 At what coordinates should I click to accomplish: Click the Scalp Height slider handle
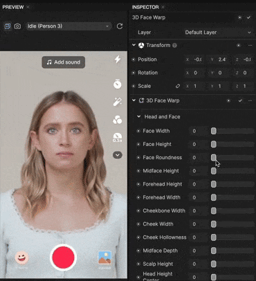point(214,264)
